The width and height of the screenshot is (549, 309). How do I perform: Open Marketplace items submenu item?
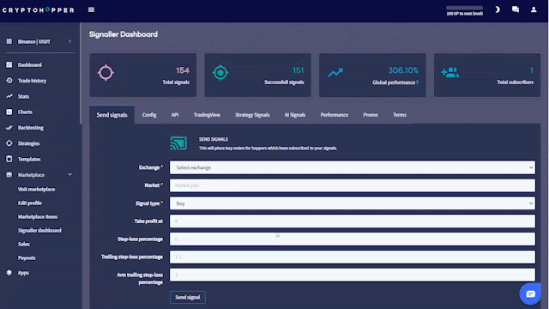38,216
